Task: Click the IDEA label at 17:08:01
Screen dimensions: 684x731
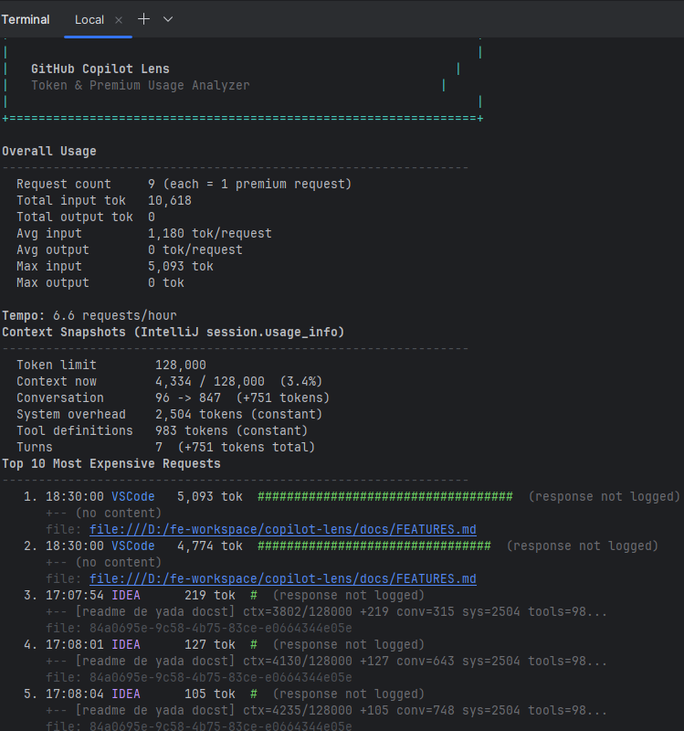Action: 126,645
